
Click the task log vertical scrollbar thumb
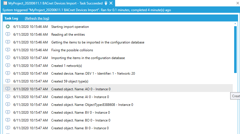[x=236, y=49]
